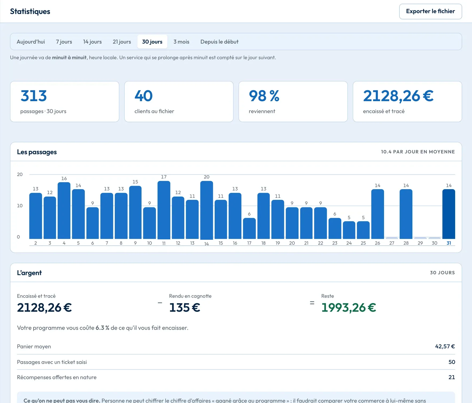
Task: Click the day 4 bar showing 16 passages
Action: [64, 211]
